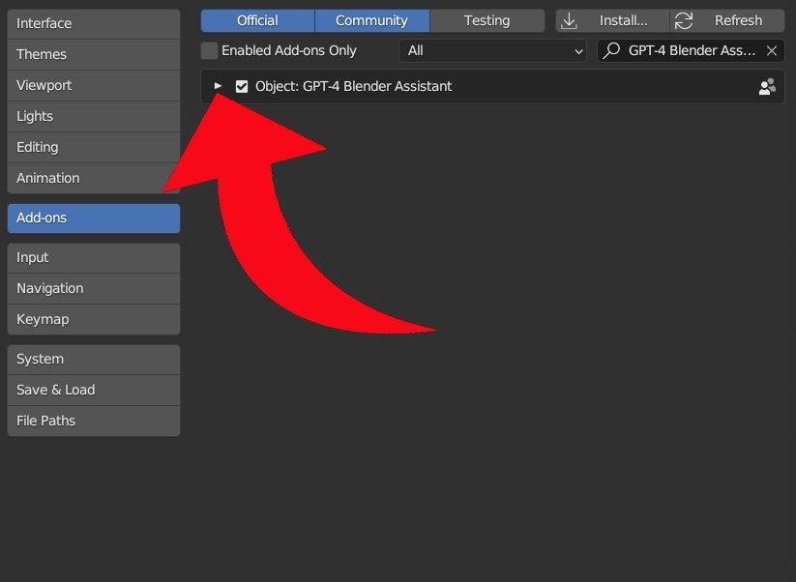Go to the Keymap section

tap(93, 319)
